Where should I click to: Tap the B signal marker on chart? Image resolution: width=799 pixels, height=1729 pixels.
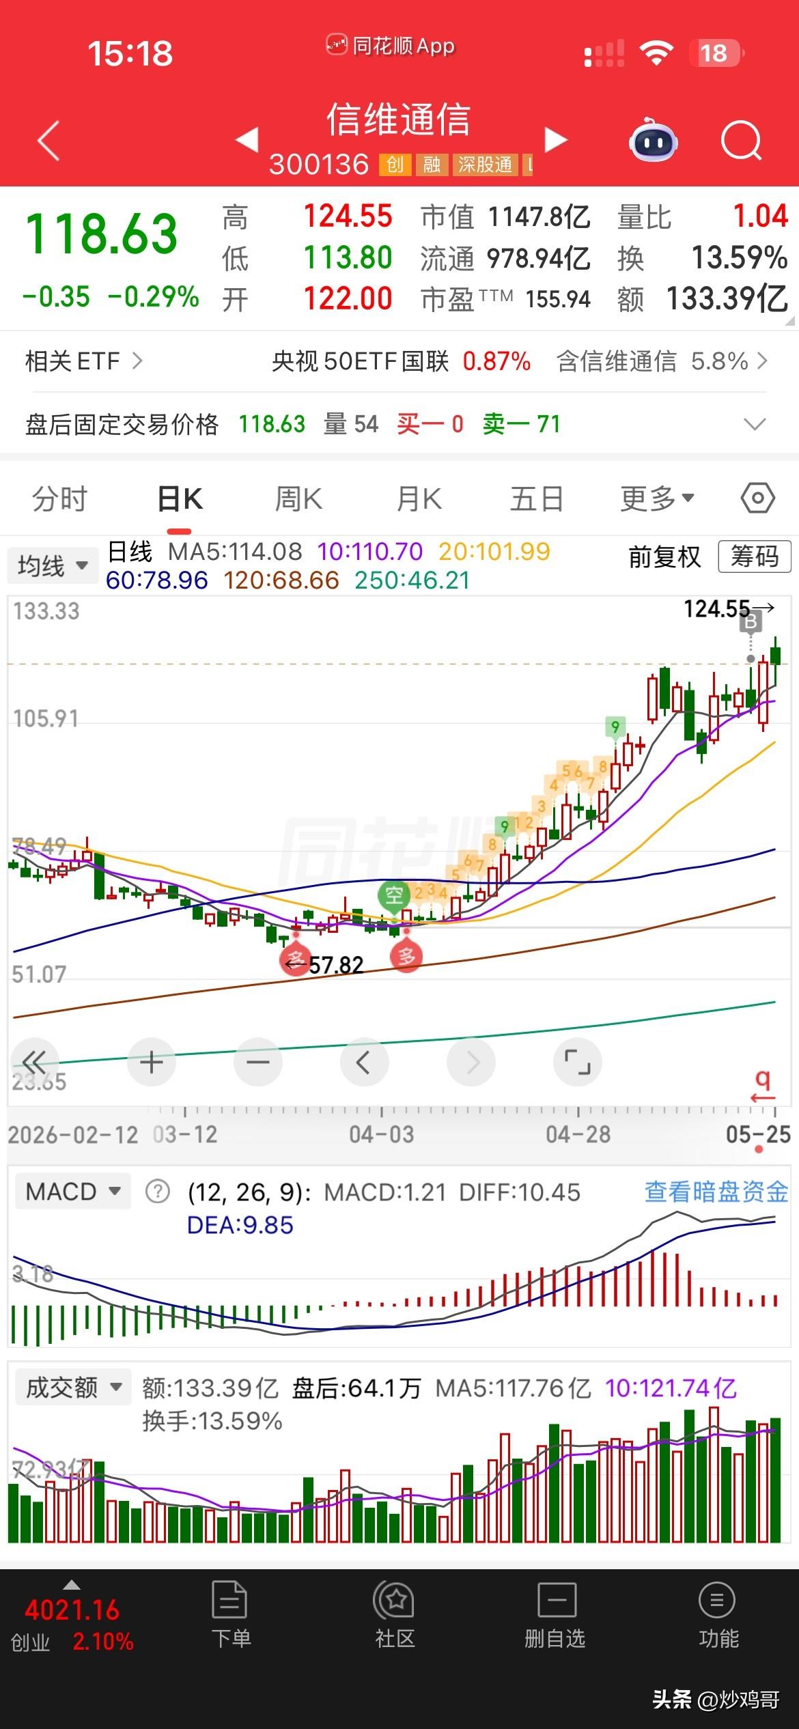751,623
